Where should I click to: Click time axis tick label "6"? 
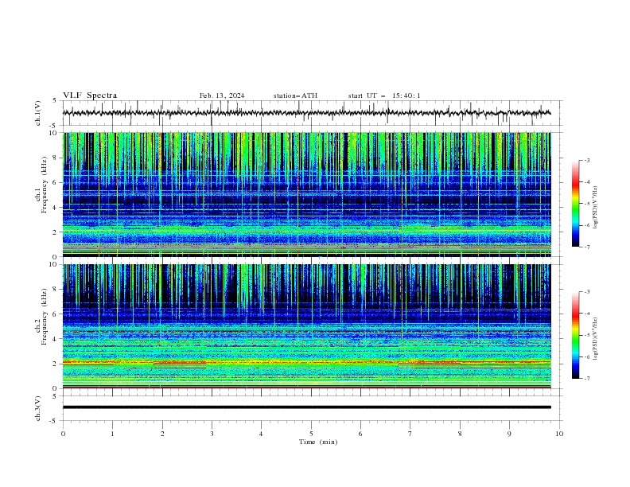pos(360,434)
